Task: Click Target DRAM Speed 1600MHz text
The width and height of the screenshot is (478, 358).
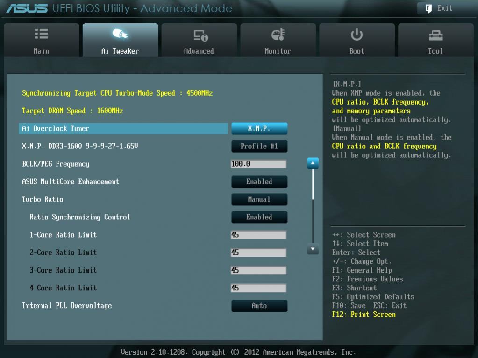Action: 72,111
